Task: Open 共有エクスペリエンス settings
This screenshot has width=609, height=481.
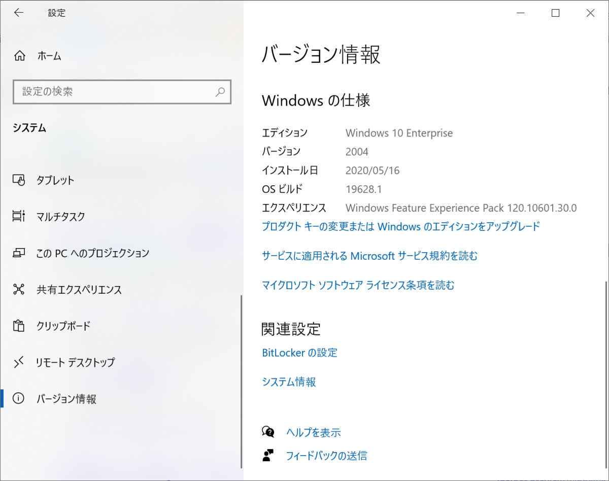Action: pos(121,290)
